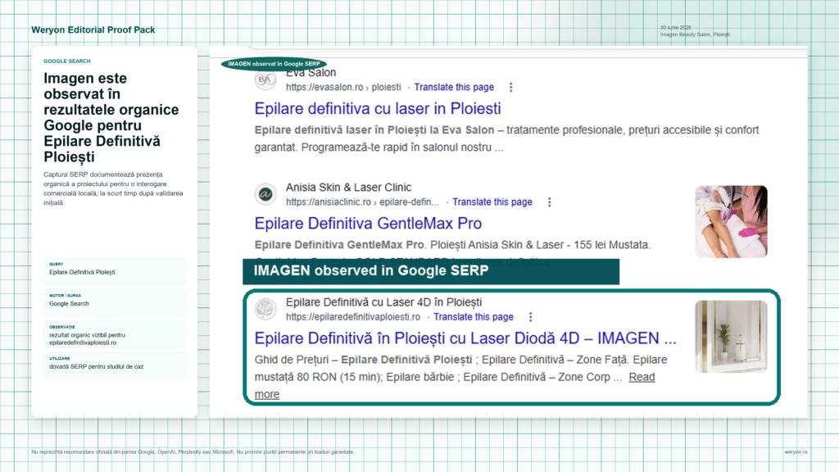Image resolution: width=839 pixels, height=472 pixels.
Task: Select the Motor / Sursă 'Google Search' card
Action: [x=115, y=302]
